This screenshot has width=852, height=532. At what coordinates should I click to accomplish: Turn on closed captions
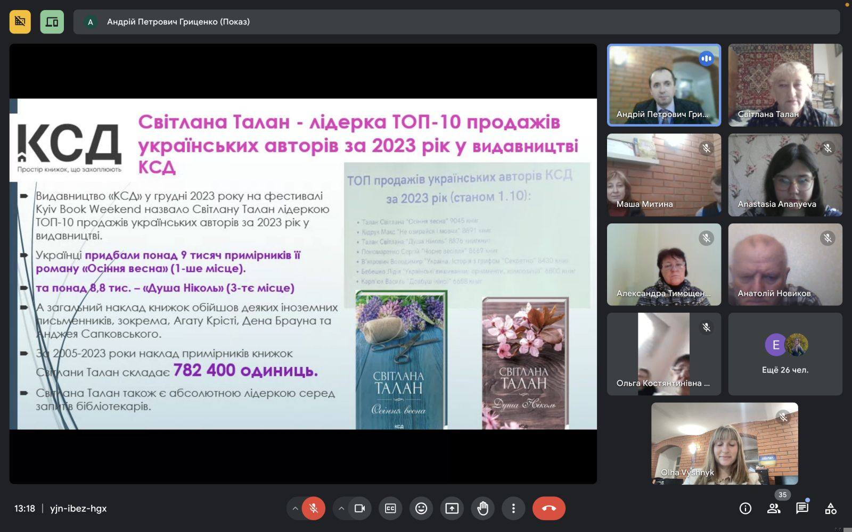tap(390, 508)
